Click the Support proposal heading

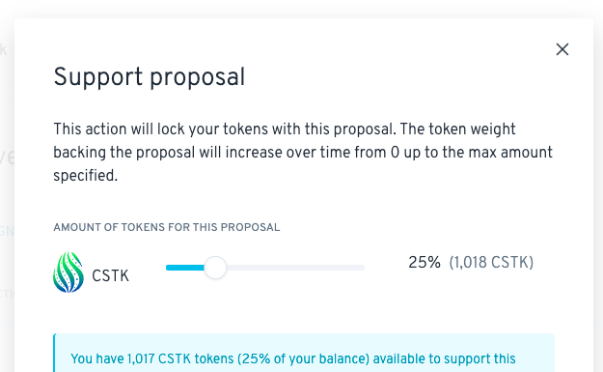[150, 77]
